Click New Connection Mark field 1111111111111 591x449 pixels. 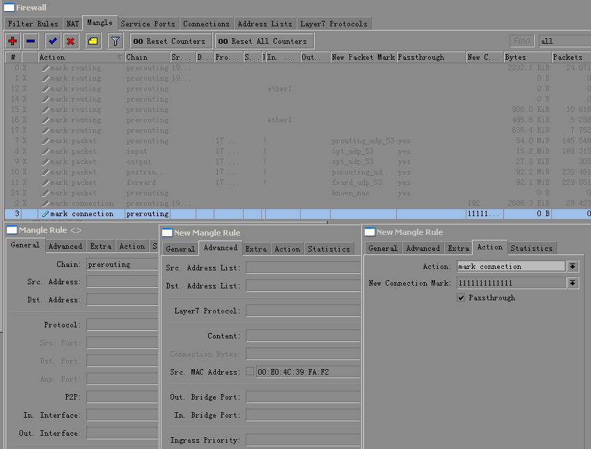pyautogui.click(x=511, y=283)
